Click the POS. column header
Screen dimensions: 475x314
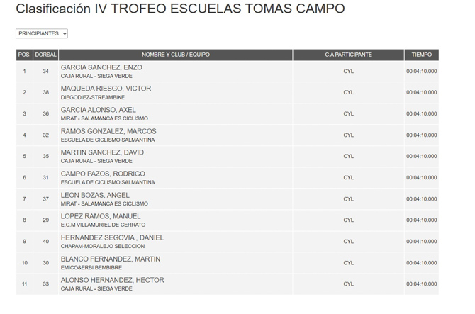[24, 55]
